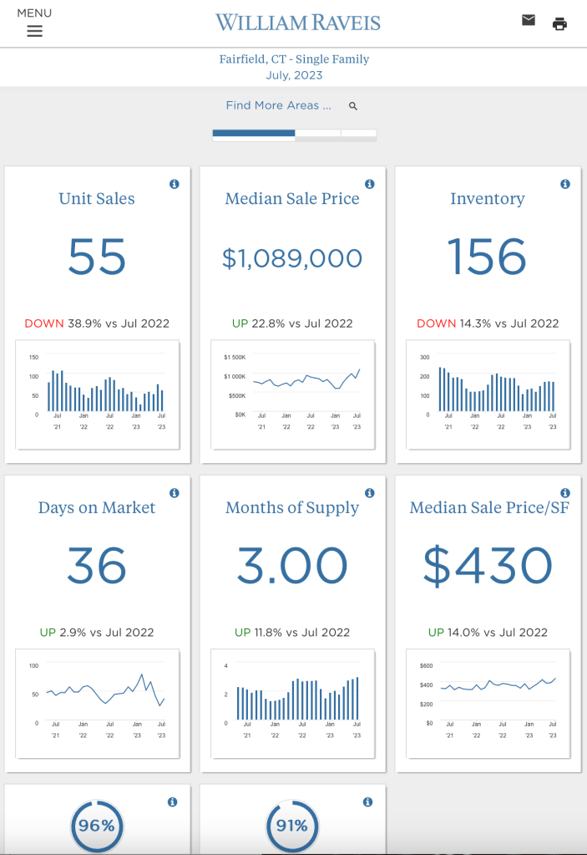Select the first blue page-indicator segment
Viewport: 587px width, 855px height.
tap(254, 133)
